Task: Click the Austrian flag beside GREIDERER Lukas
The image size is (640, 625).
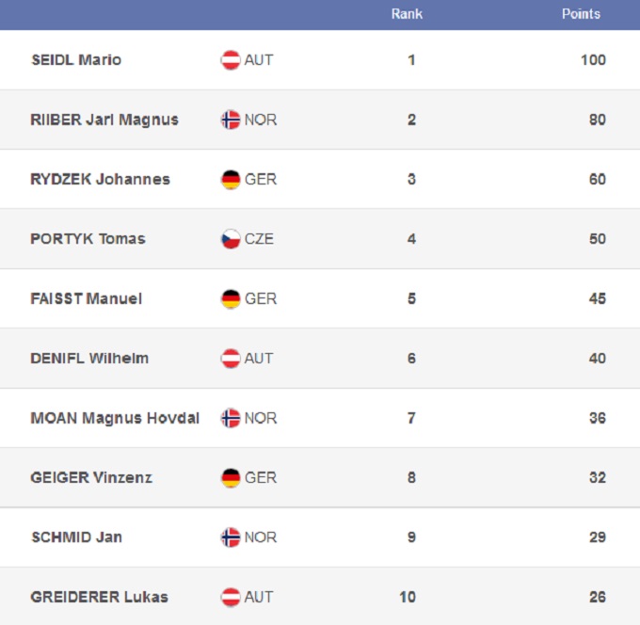Action: [x=231, y=597]
